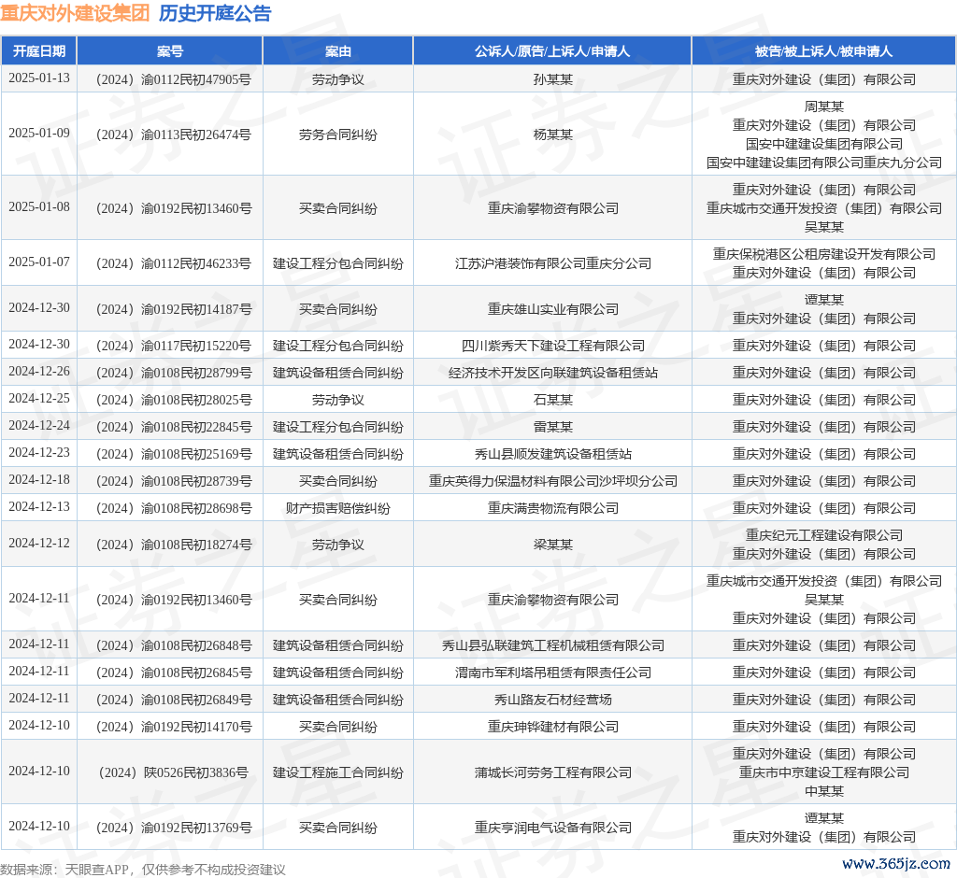Click plaintiff 渭南市军利塔吊租赁有限责任公司
The height and width of the screenshot is (878, 957).
[x=553, y=673]
